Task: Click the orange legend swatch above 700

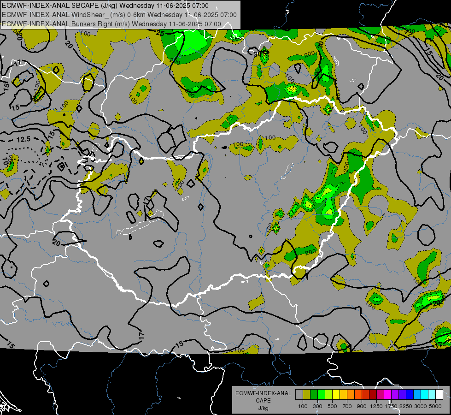Action: tap(351, 395)
